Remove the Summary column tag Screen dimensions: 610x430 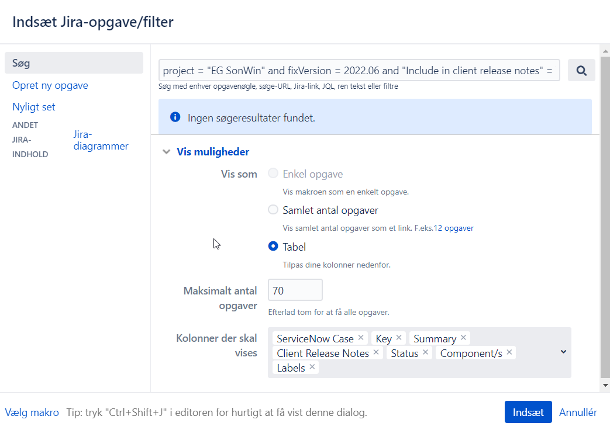pos(463,338)
